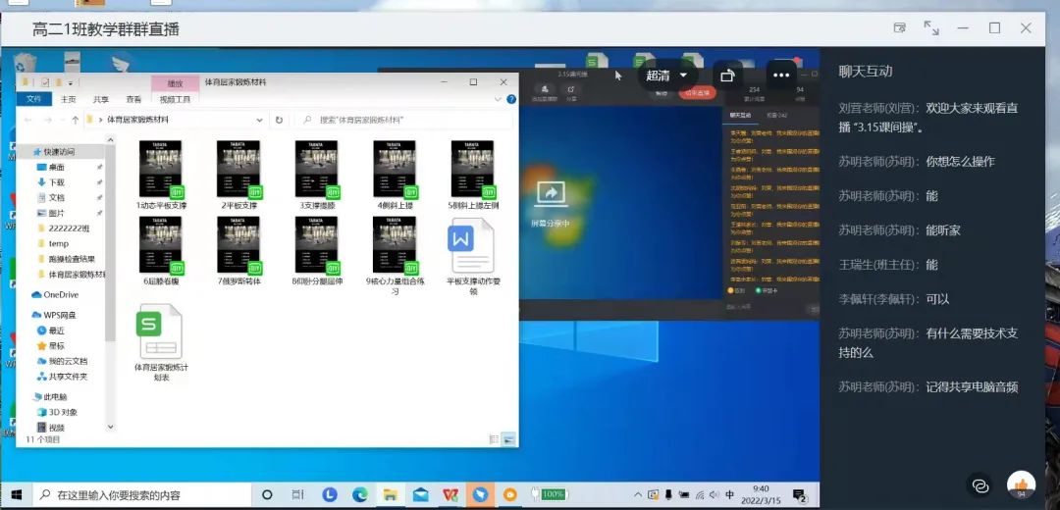Open Mail app from taskbar
Image resolution: width=1060 pixels, height=510 pixels.
coord(420,494)
